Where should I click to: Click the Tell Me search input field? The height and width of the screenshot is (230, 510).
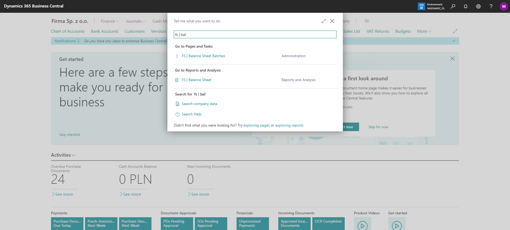(255, 35)
